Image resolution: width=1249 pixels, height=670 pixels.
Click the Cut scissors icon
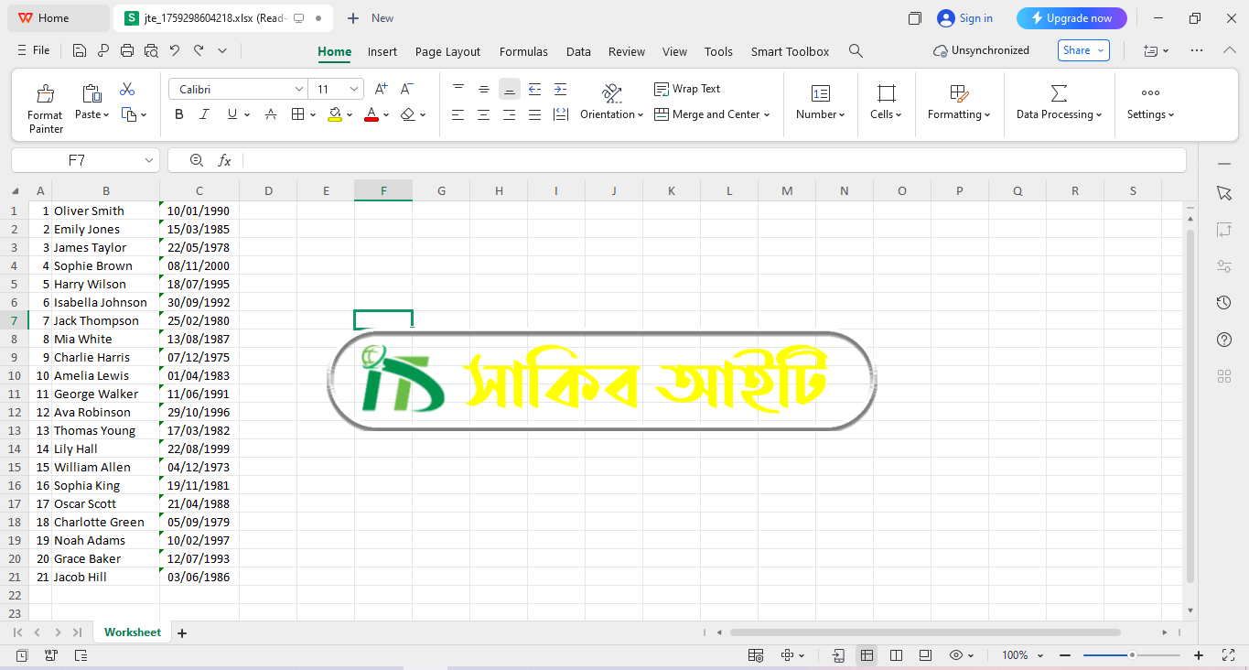coord(127,90)
